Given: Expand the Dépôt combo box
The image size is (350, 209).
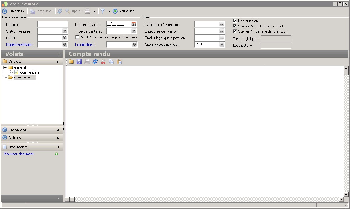Looking at the screenshot, I should pyautogui.click(x=65, y=38).
